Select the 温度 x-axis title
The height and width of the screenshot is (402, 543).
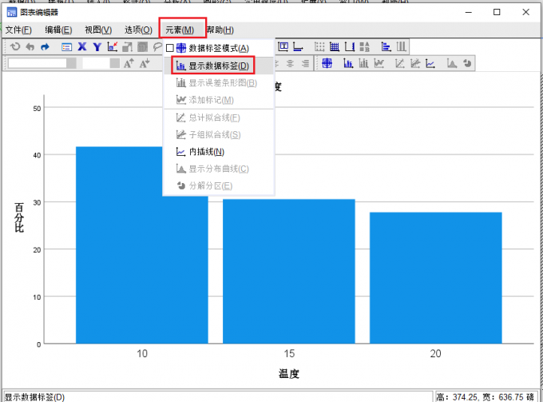tap(289, 373)
